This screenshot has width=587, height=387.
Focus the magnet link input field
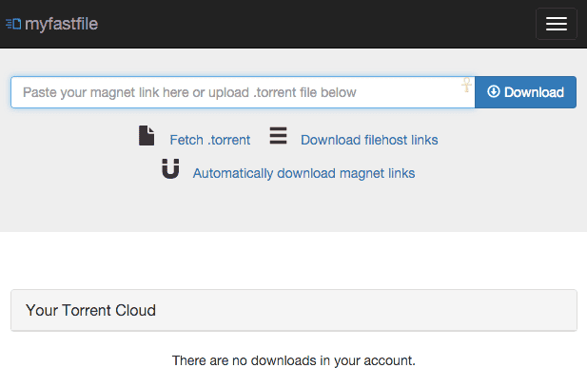[243, 92]
